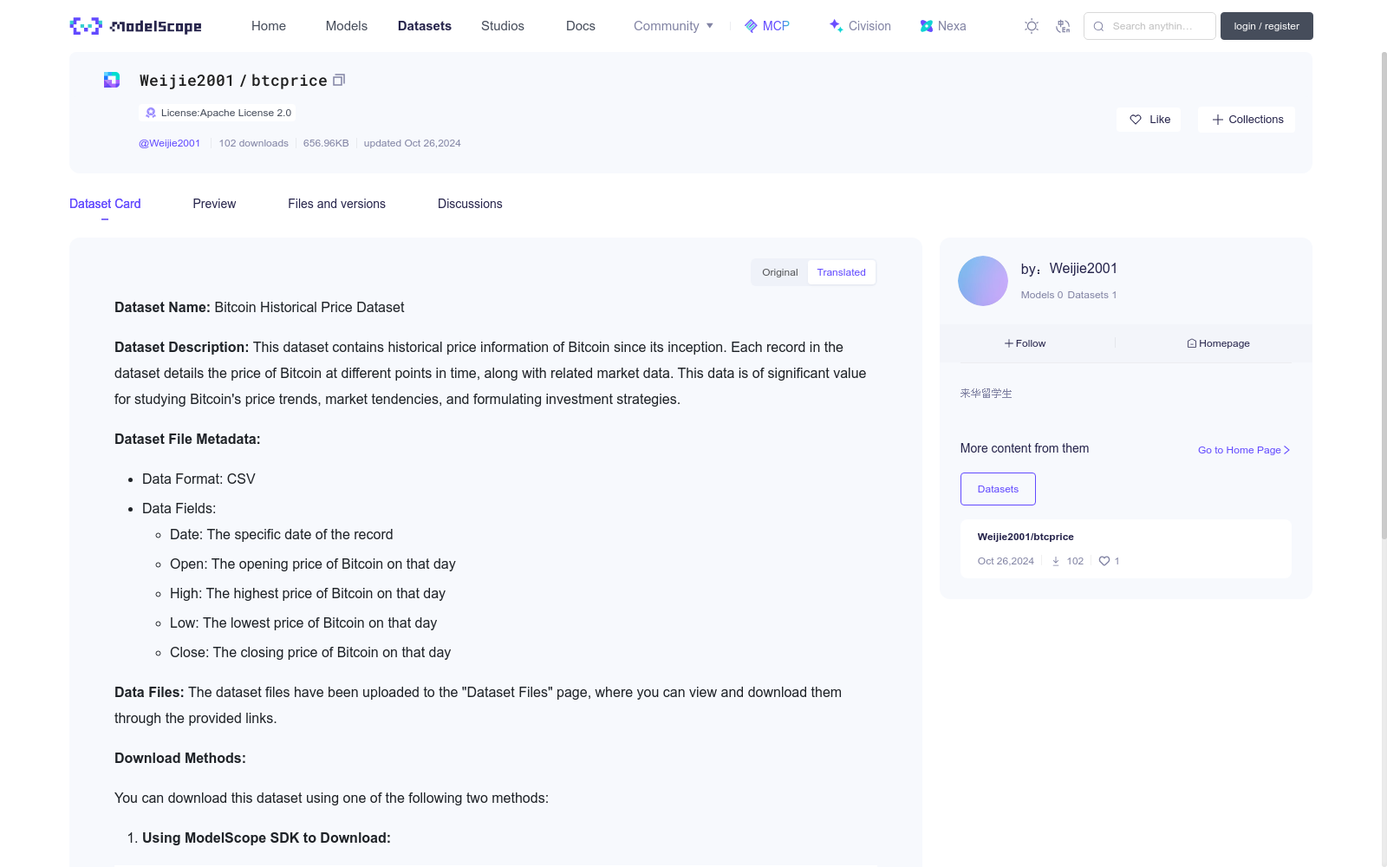Click the plus icon next to Follow

click(x=1009, y=343)
